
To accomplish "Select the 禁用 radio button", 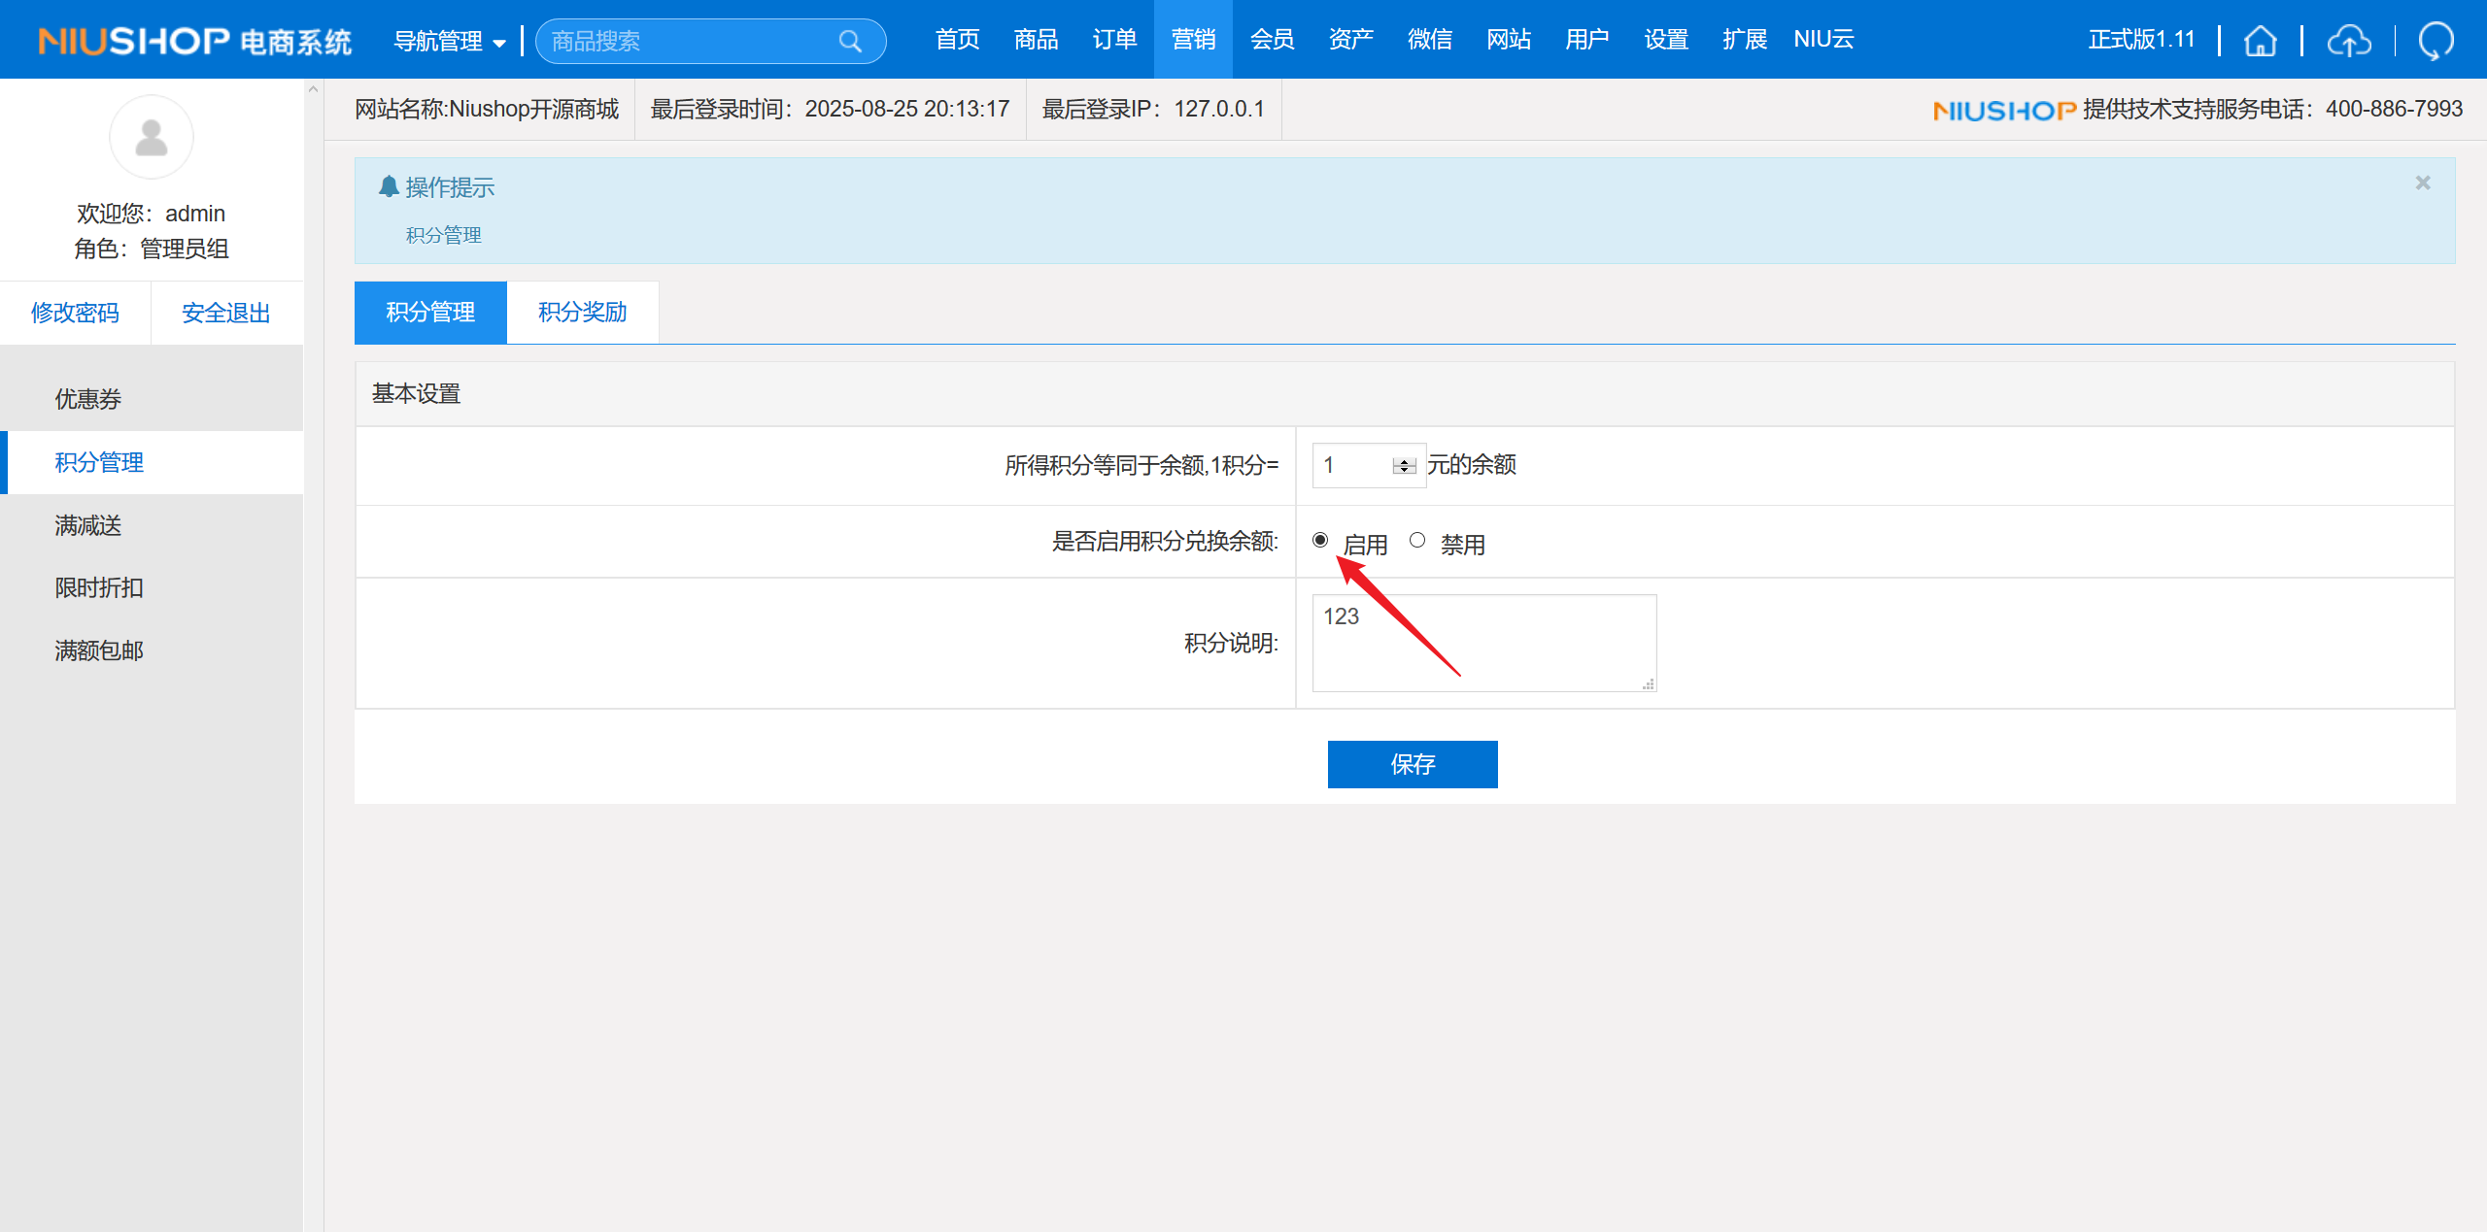I will tap(1417, 540).
